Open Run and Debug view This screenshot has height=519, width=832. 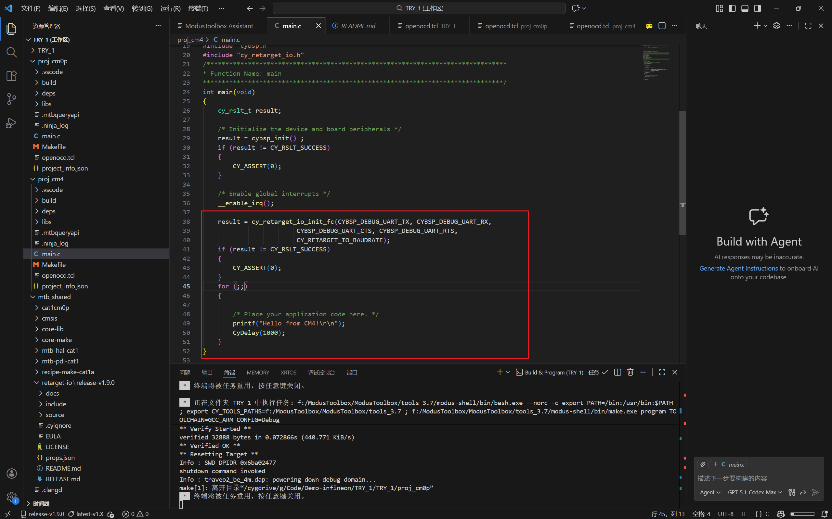(x=11, y=123)
